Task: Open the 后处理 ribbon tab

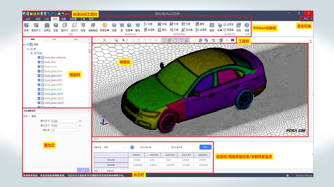Action: point(73,19)
